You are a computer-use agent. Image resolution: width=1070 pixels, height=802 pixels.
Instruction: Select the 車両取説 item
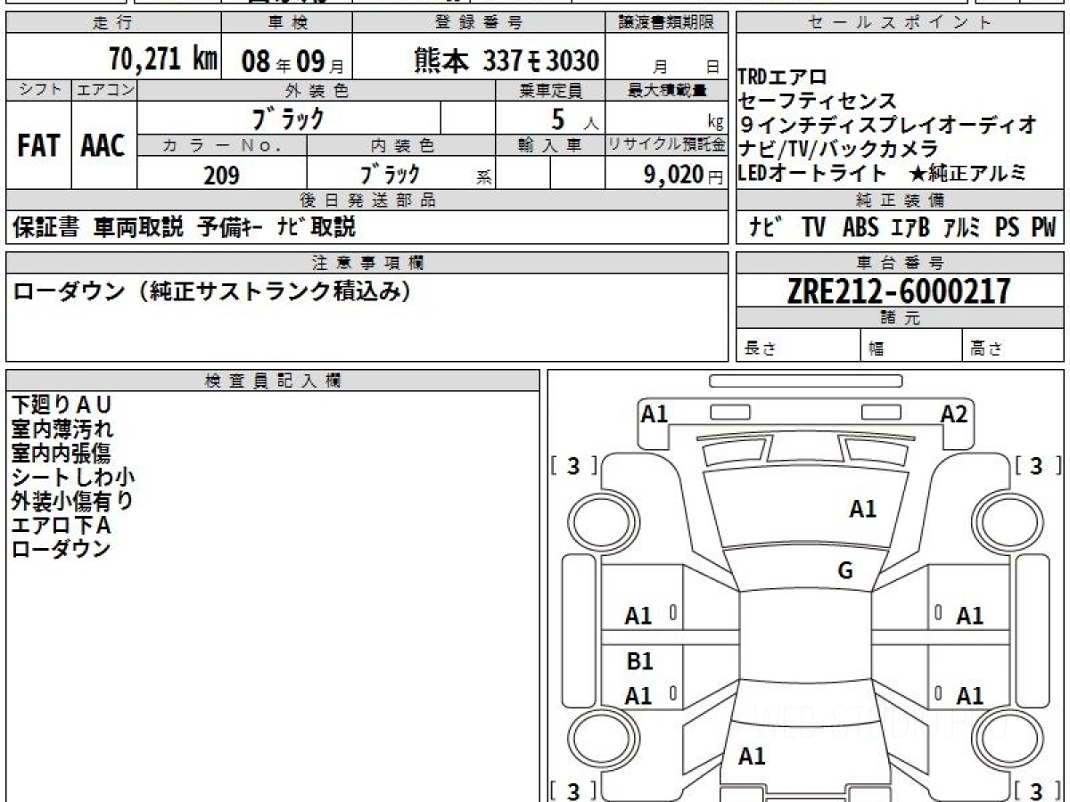[138, 227]
